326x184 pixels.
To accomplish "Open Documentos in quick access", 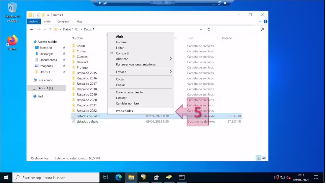I will pos(48,60).
